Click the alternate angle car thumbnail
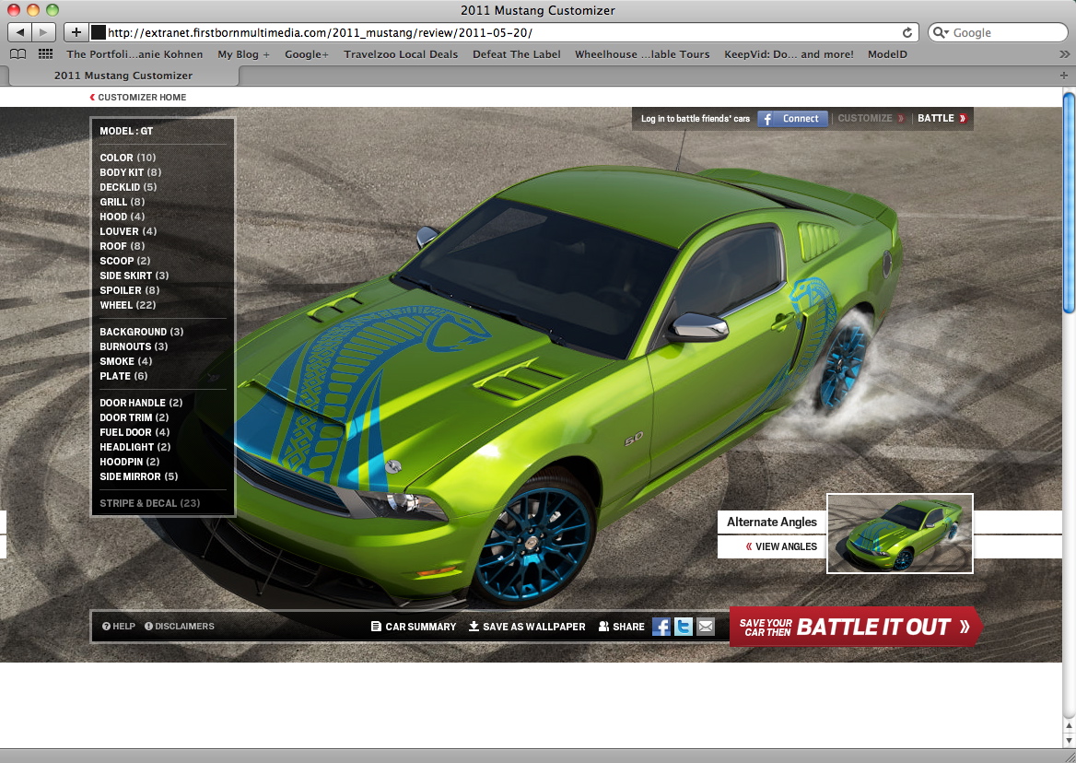1076x763 pixels. tap(899, 534)
